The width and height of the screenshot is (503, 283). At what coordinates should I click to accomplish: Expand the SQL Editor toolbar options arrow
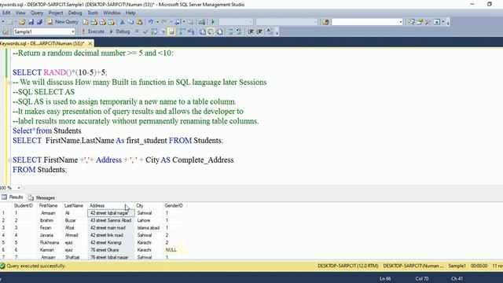click(x=277, y=32)
